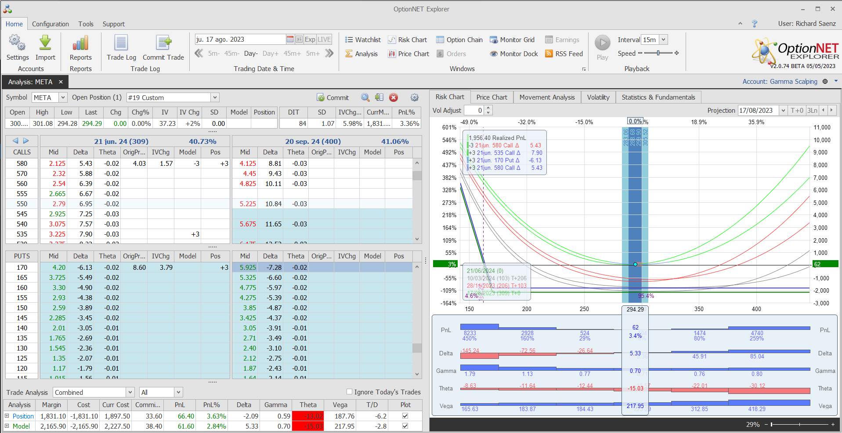Open the Analysis window

361,54
